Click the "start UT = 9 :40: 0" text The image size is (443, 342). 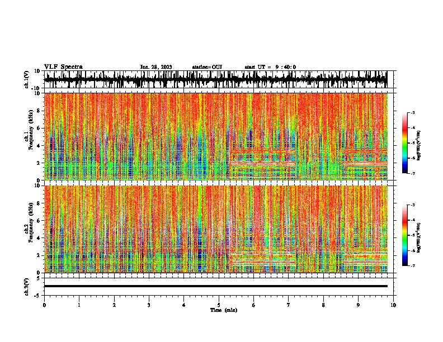coord(270,67)
